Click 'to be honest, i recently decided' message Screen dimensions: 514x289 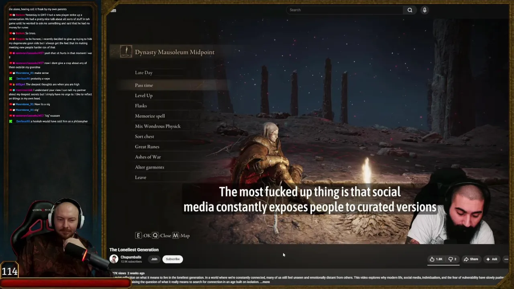[50, 43]
